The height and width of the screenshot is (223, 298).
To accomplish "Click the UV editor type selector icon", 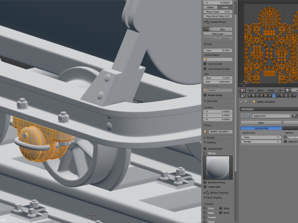I will [x=243, y=90].
